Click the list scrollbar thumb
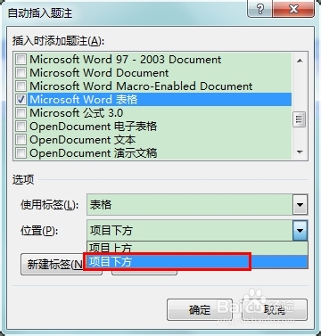Viewport: 321px width, 336px height. (x=300, y=119)
